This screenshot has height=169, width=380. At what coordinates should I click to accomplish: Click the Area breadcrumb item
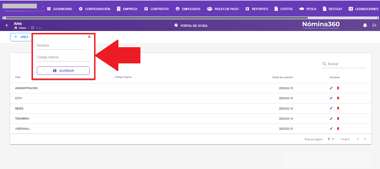coord(36,28)
